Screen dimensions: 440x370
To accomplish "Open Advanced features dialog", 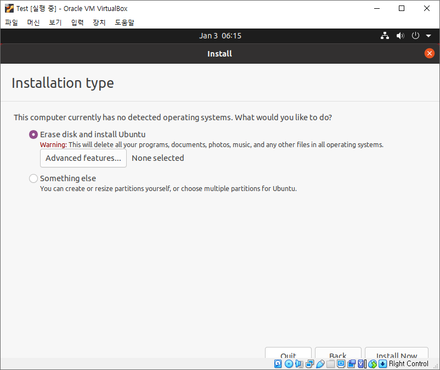I will [83, 158].
